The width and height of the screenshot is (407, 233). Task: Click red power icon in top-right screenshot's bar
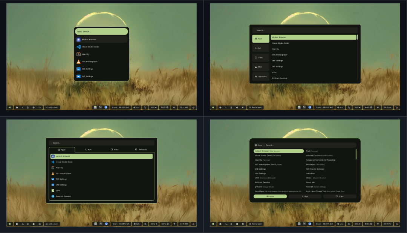(x=397, y=107)
